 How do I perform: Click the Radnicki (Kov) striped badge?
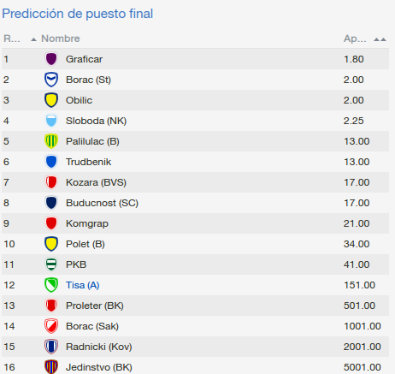click(51, 347)
